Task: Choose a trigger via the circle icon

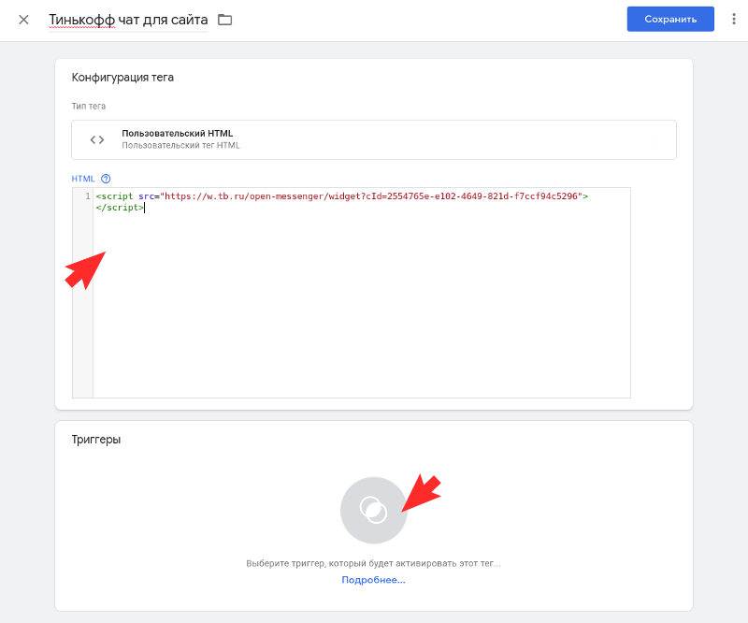Action: (373, 510)
